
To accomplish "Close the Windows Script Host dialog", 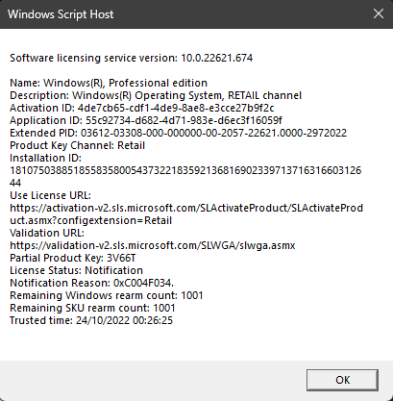I will [379, 13].
